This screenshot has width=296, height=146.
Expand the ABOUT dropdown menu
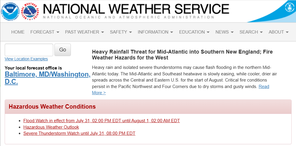(278, 32)
